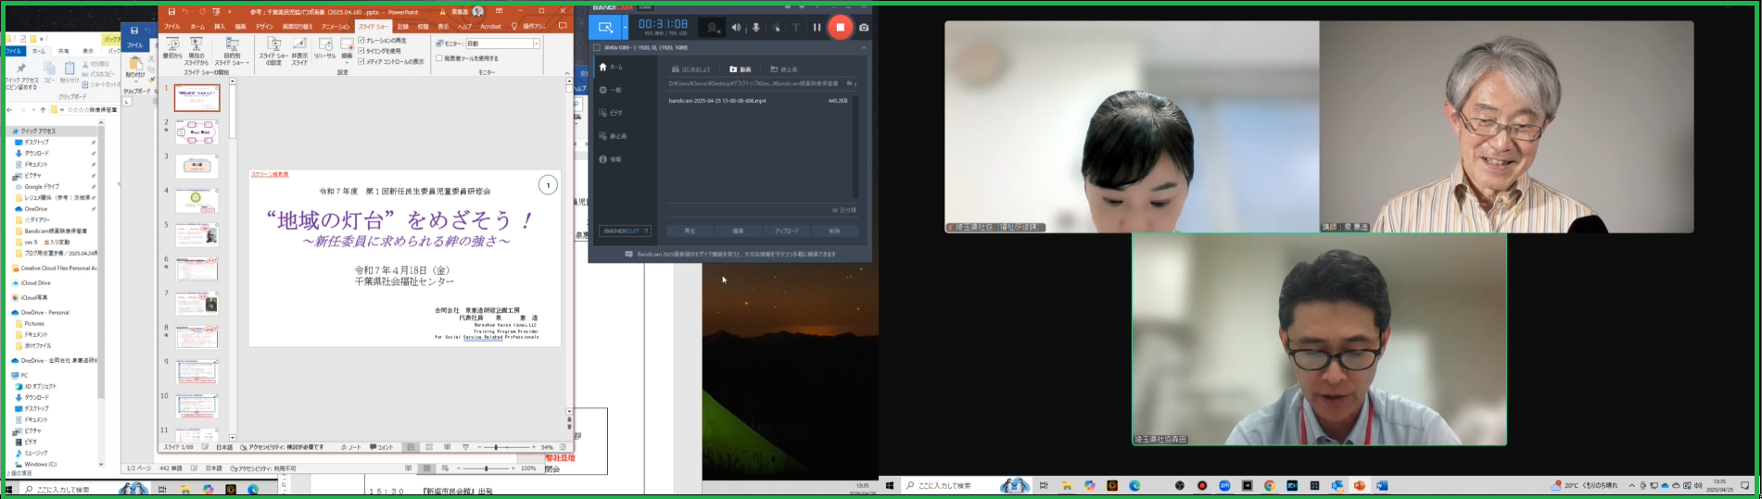Open the Bandicam 一般 settings sidebar item
This screenshot has width=1762, height=499.
(x=612, y=90)
